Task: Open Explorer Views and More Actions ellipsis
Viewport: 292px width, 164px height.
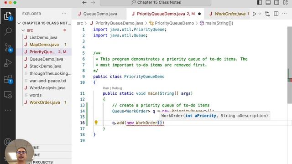Action: click(x=64, y=14)
